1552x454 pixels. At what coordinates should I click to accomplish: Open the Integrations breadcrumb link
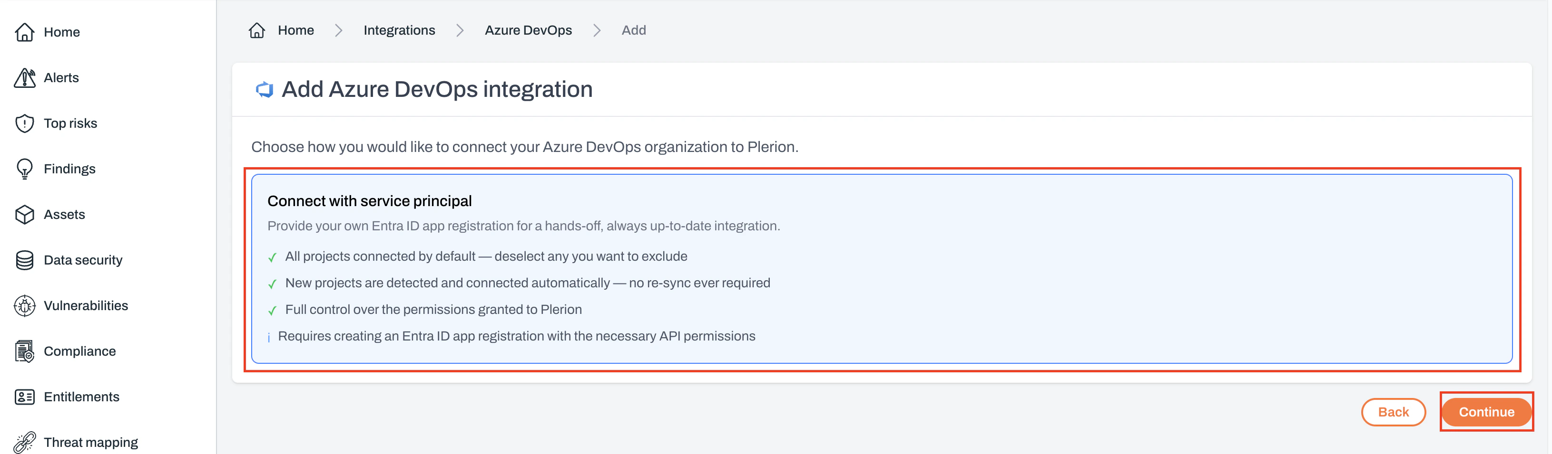click(399, 29)
